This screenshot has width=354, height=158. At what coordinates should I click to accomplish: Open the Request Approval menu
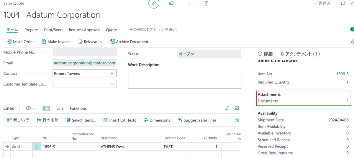84,30
